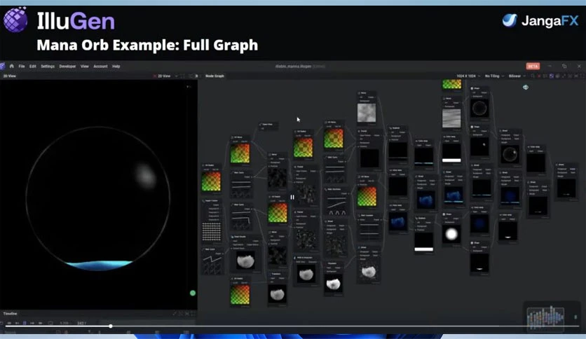Click the highlighted purple toolbar icon
The height and width of the screenshot is (339, 586).
pyautogui.click(x=551, y=76)
